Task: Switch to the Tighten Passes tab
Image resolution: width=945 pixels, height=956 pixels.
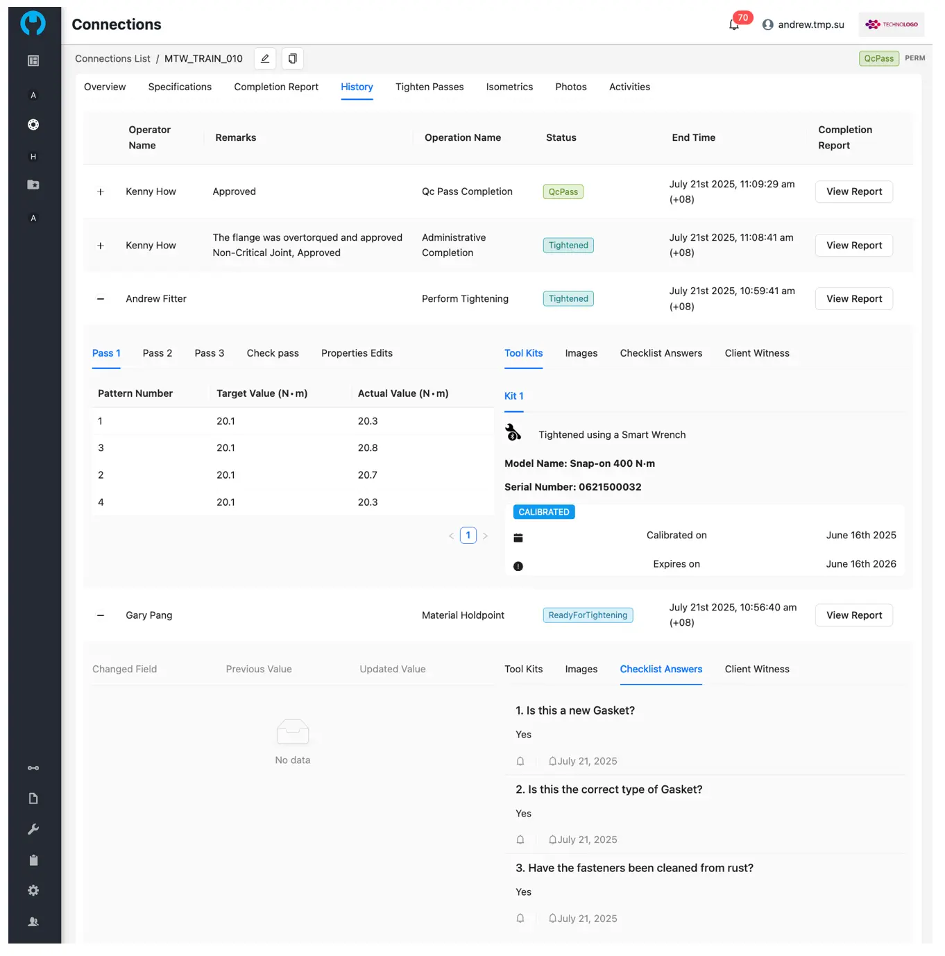Action: pos(429,87)
